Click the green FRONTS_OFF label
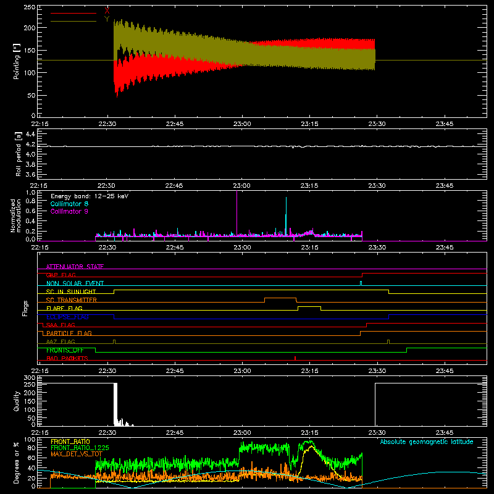The image size is (494, 494). [x=65, y=350]
